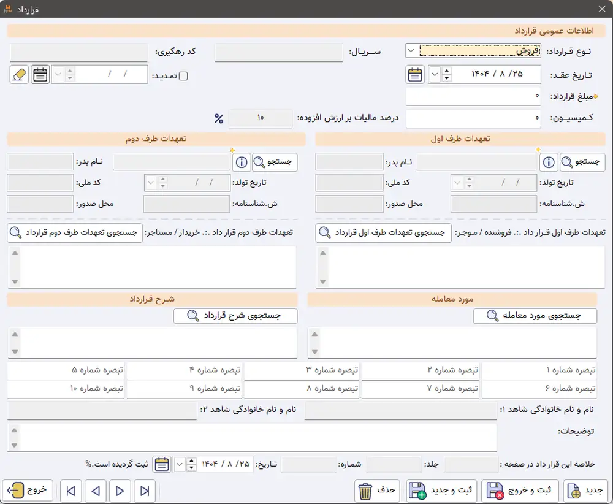613x504 pixels.
Task: Click info icon in تعهدات طرف اول
Action: (x=548, y=162)
